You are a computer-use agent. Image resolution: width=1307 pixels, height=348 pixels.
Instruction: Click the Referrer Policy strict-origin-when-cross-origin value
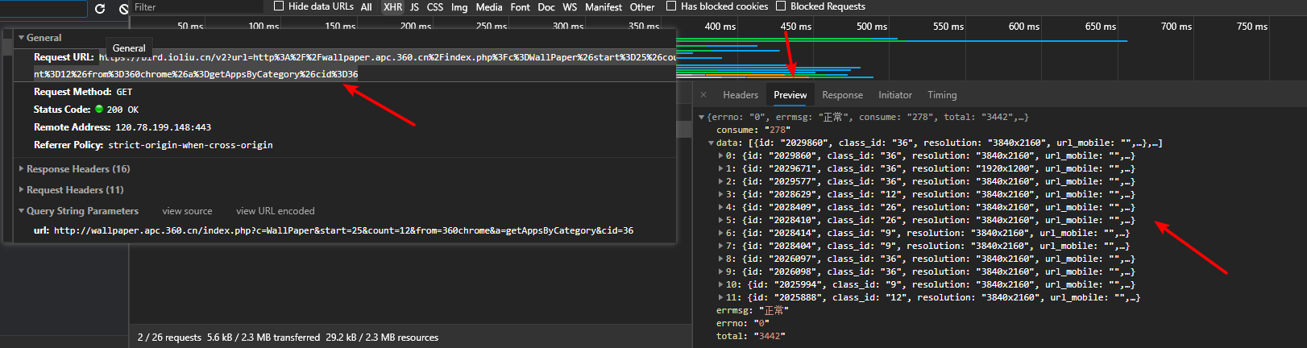click(190, 146)
